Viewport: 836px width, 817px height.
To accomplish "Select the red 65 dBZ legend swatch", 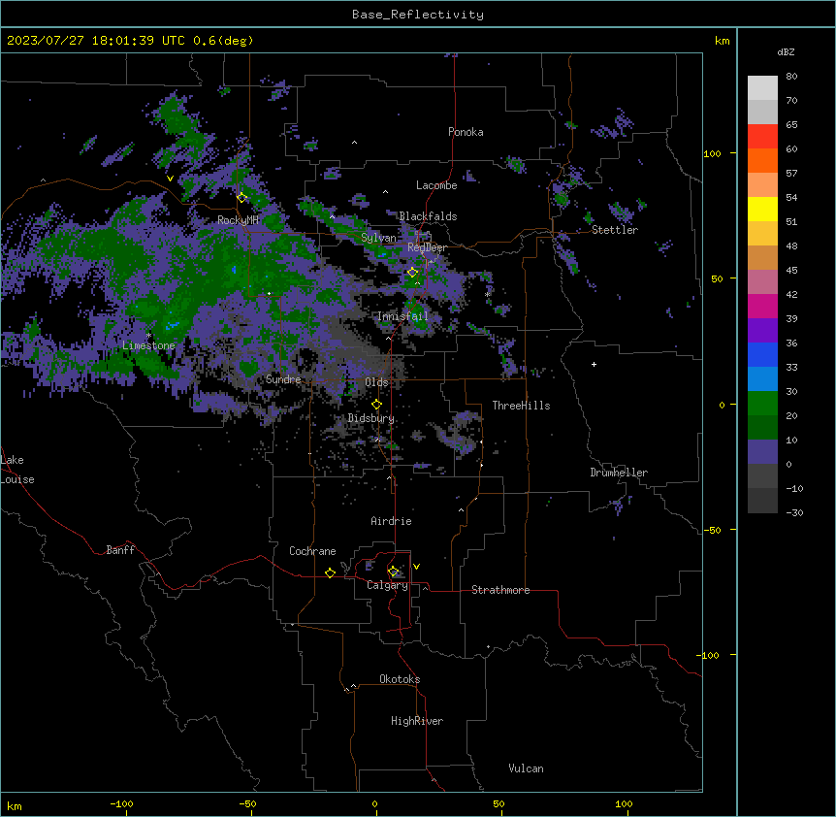I will pos(762,136).
